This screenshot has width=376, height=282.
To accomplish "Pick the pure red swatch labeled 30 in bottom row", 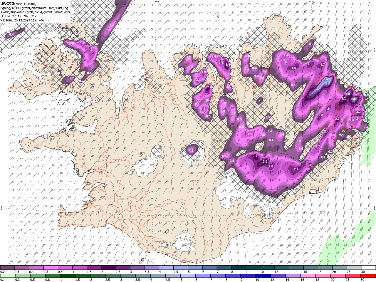I will (x=368, y=276).
